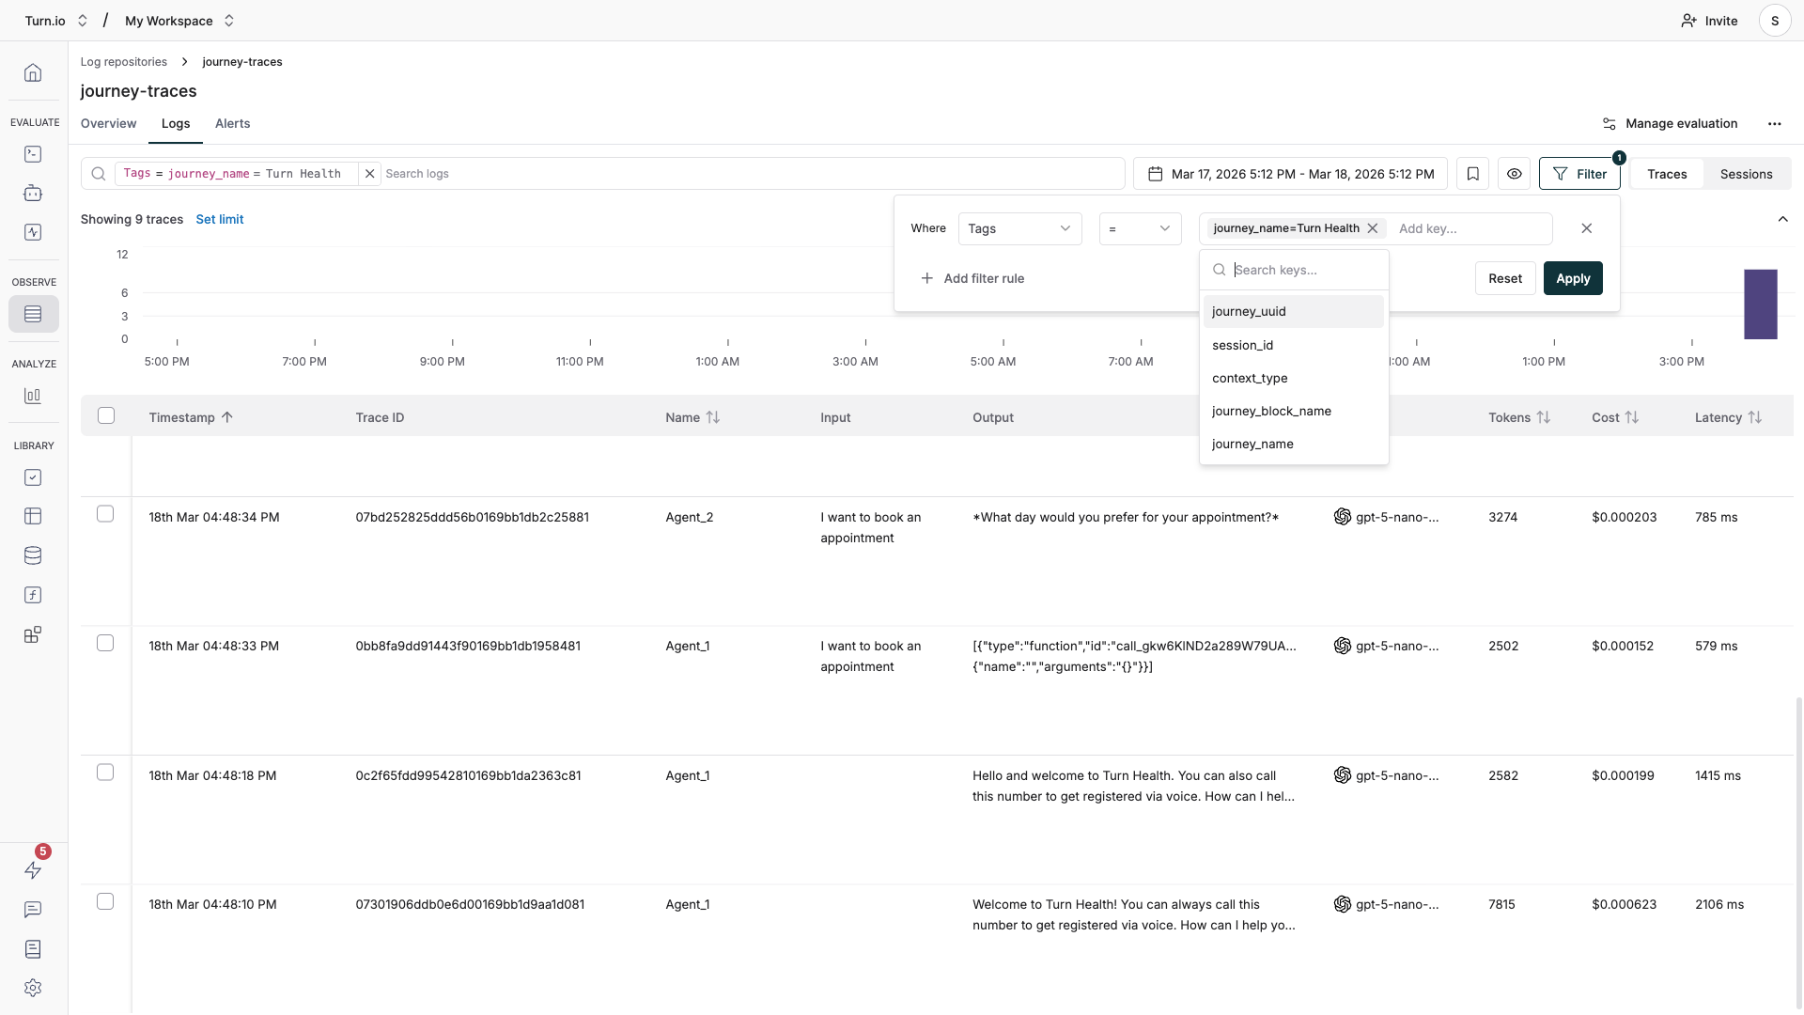
Task: Open the Logs observe sidebar icon
Action: coord(33,314)
